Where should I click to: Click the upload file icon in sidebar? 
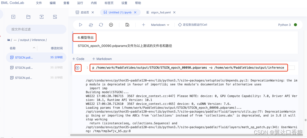tap(42, 17)
